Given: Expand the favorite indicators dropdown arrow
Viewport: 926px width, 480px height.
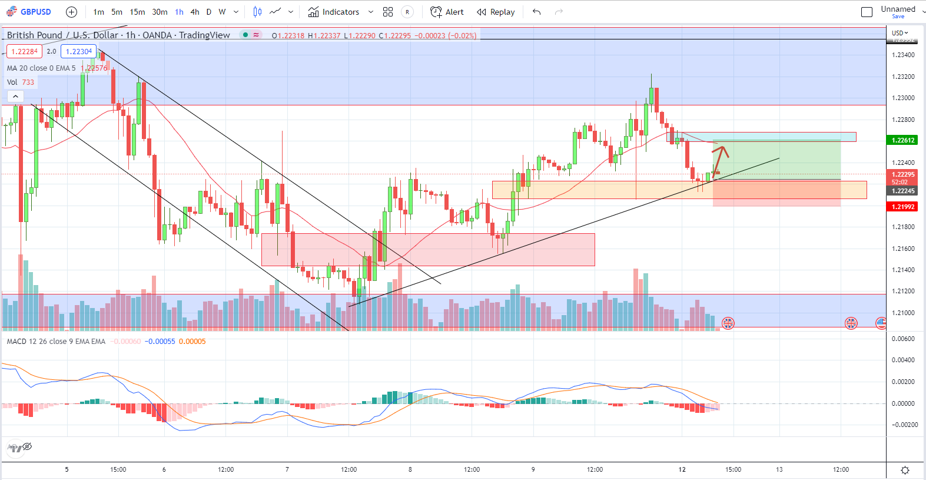Looking at the screenshot, I should [370, 12].
